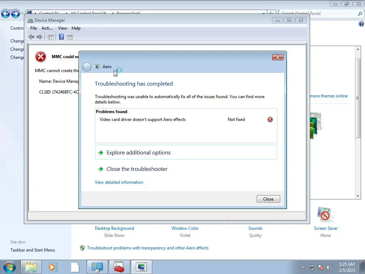Open Help menu in Device Manager
This screenshot has width=365, height=274.
(x=76, y=28)
